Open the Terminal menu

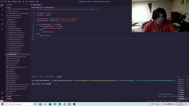point(32,1)
